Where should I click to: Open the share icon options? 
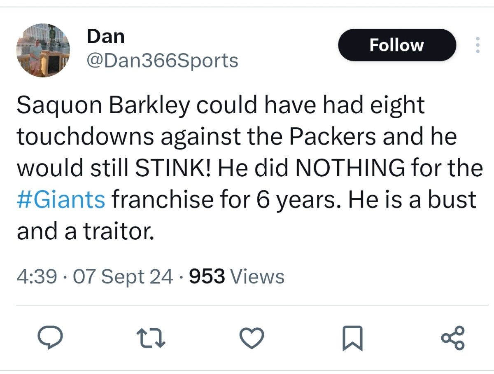(x=453, y=339)
